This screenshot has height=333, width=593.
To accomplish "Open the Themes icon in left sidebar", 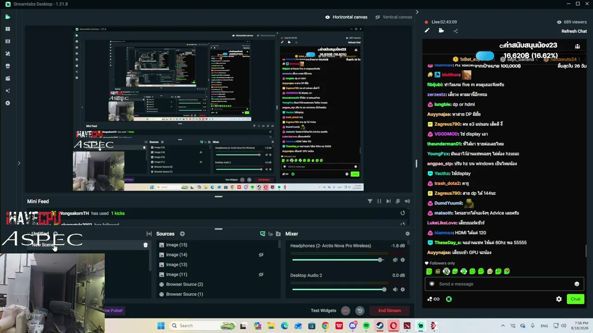I will tap(7, 54).
